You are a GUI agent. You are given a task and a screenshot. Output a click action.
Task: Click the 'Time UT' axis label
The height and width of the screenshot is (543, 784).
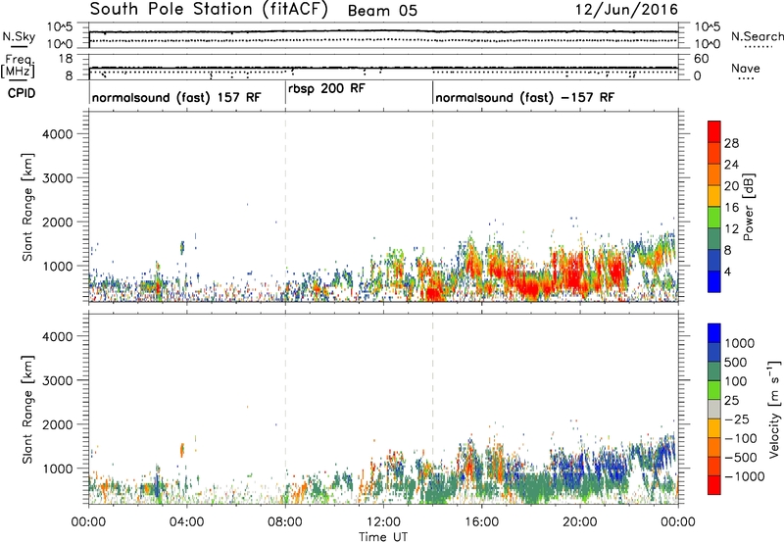point(383,537)
